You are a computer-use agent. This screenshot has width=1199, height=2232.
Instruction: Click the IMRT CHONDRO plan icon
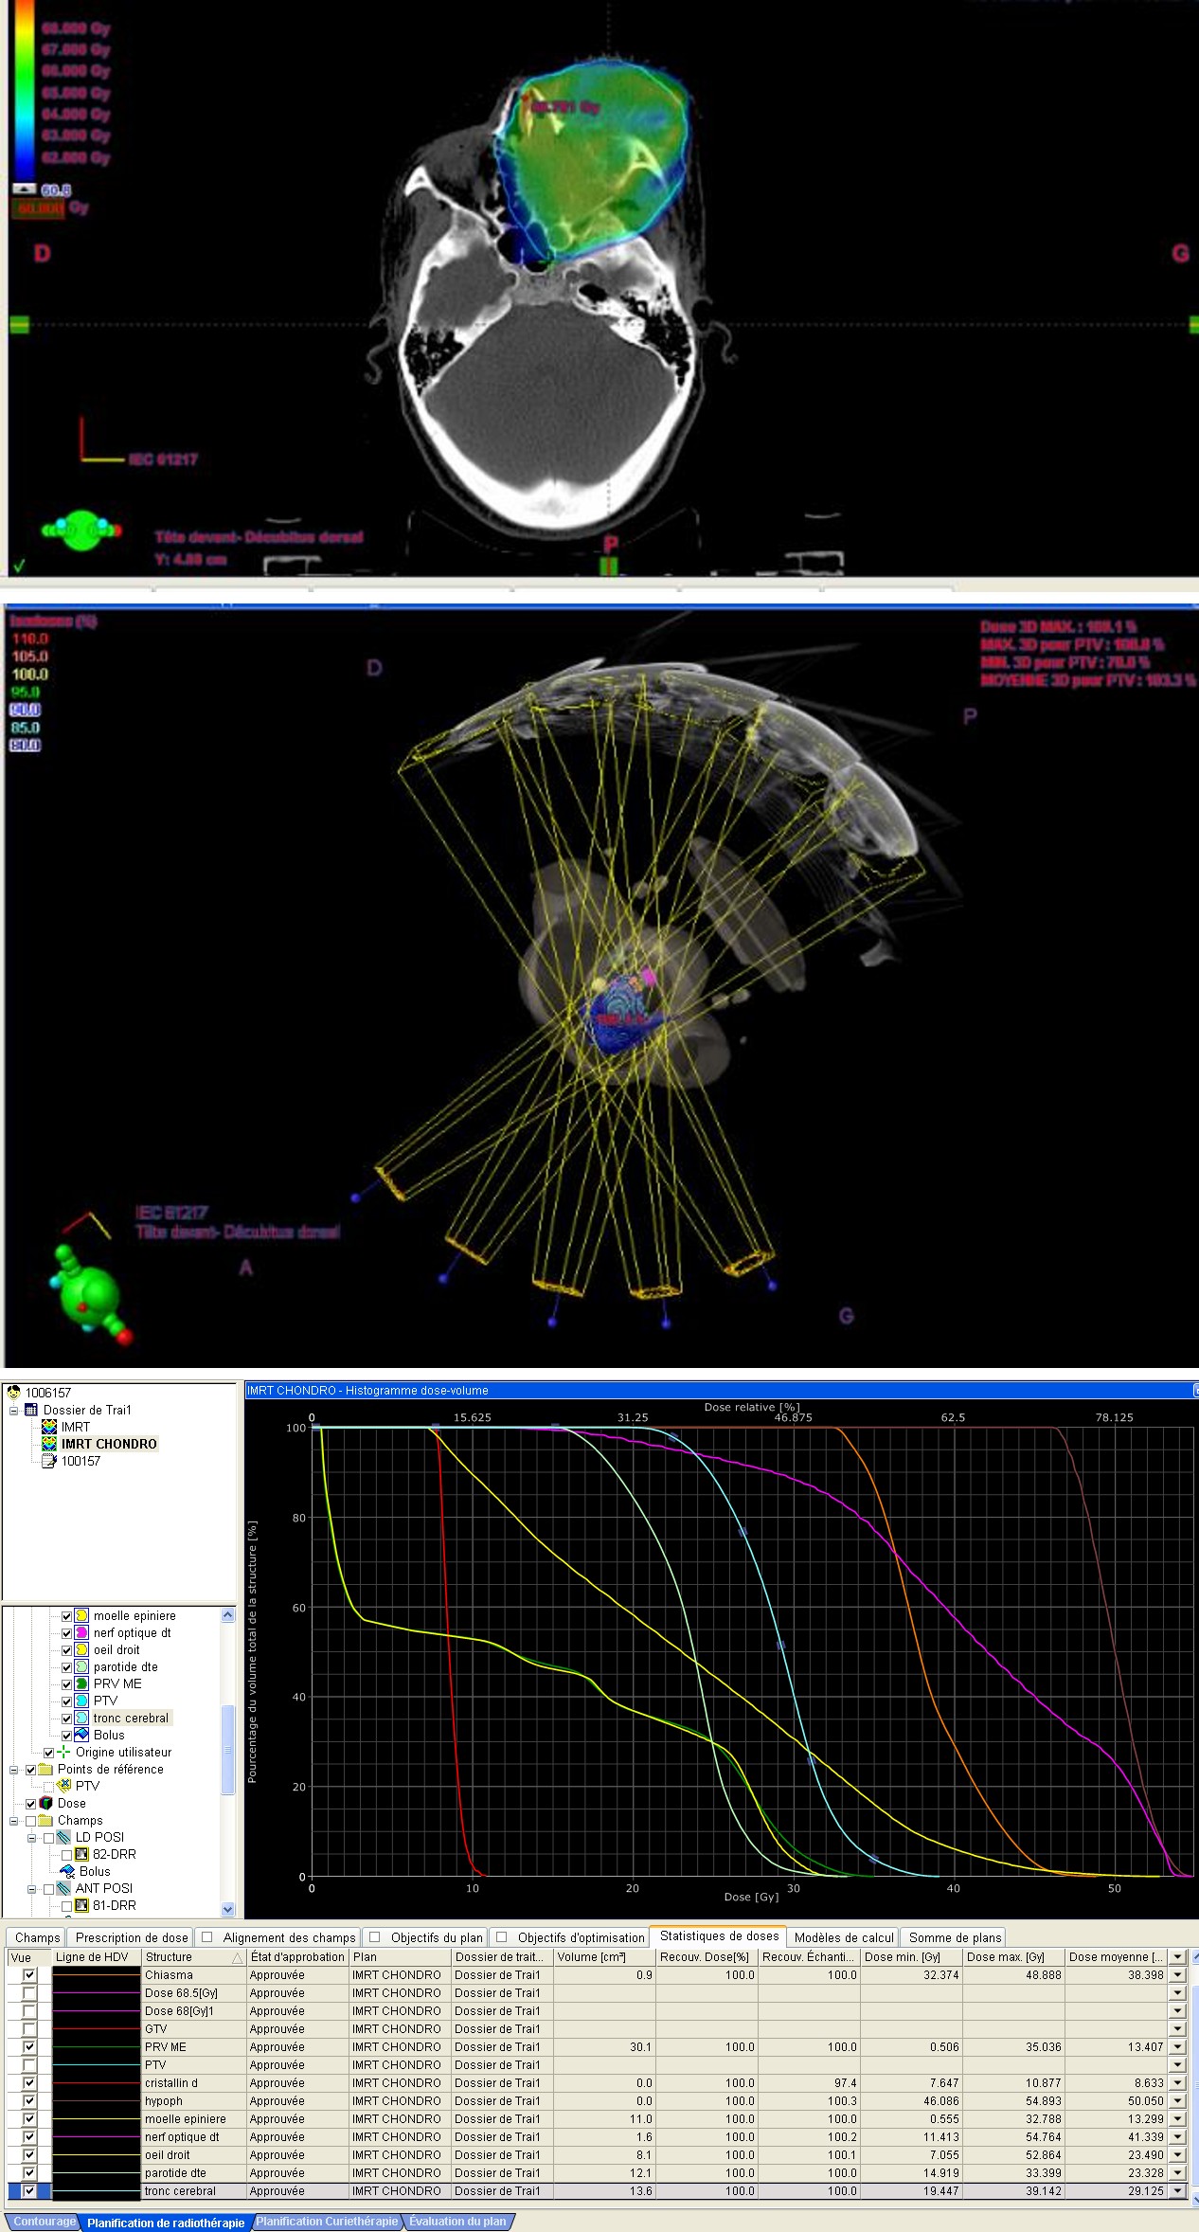tap(49, 1444)
